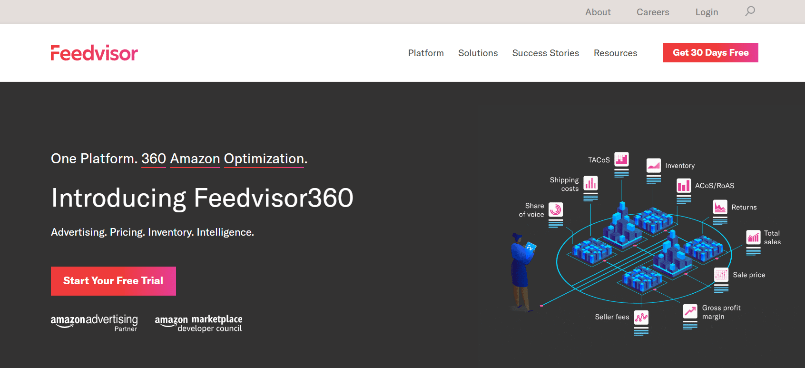Open the Solutions menu
Screen dimensions: 805x368
tap(478, 53)
